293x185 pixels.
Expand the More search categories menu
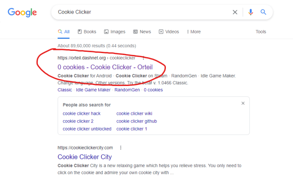pos(193,32)
